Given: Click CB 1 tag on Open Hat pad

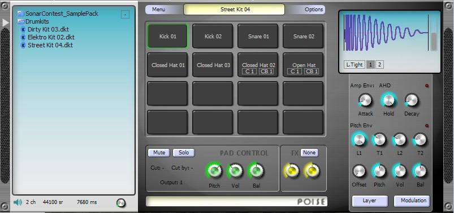Looking at the screenshot, I should 312,72.
